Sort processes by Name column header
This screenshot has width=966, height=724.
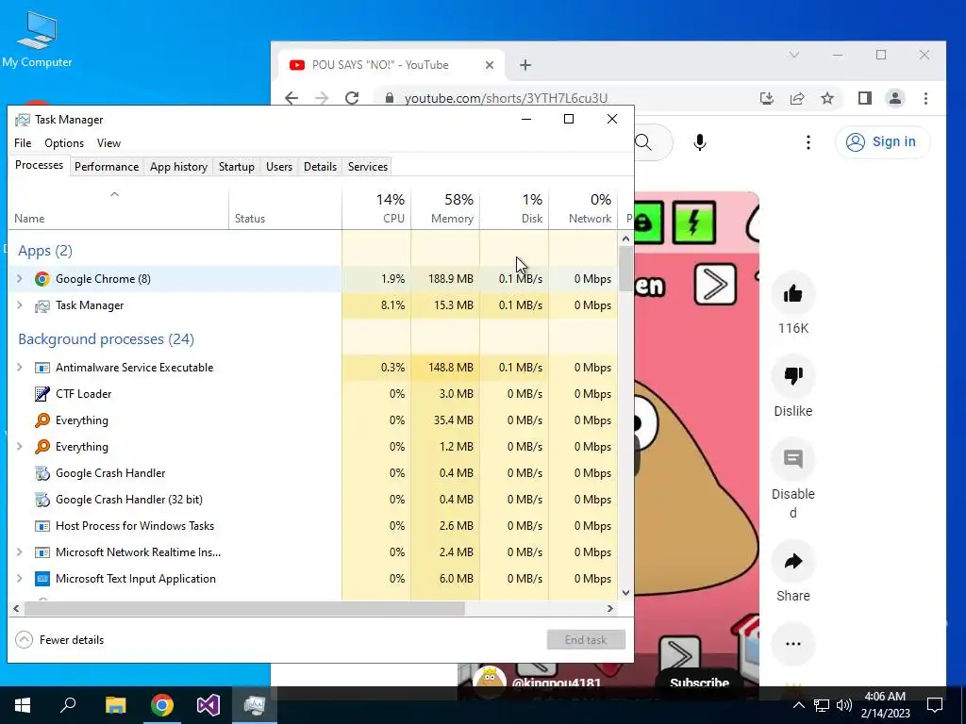[118, 208]
